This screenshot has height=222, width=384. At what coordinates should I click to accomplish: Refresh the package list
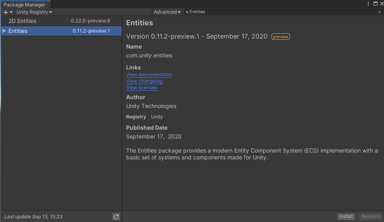pos(116,217)
